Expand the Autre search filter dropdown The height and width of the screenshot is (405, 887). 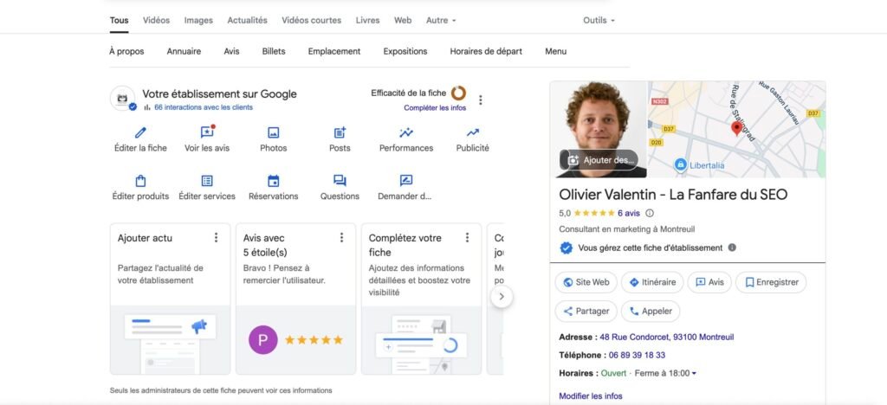pyautogui.click(x=441, y=20)
